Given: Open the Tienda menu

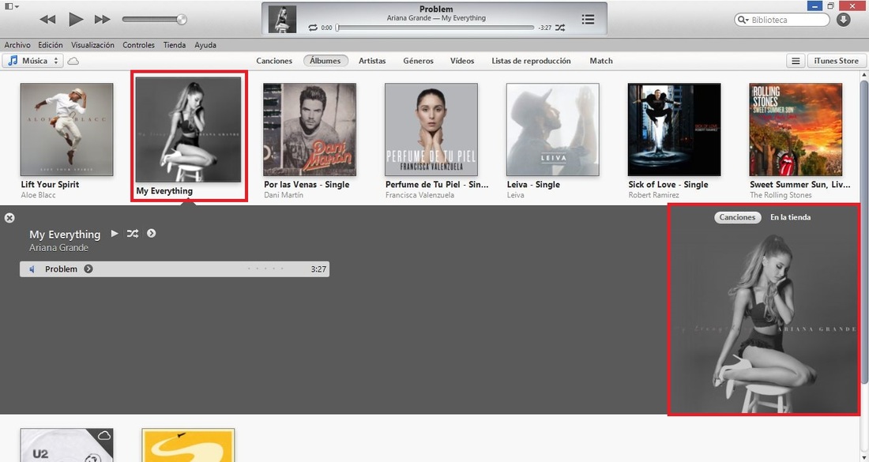Looking at the screenshot, I should pos(175,45).
